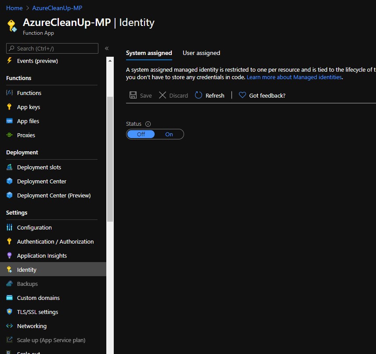The width and height of the screenshot is (376, 354).
Task: Click the Events (preview) lightning icon
Action: [x=9, y=60]
